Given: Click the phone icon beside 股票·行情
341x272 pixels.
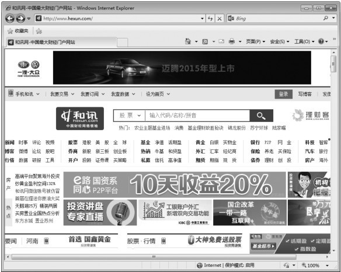Looking at the screenshot, I should click(x=163, y=241).
